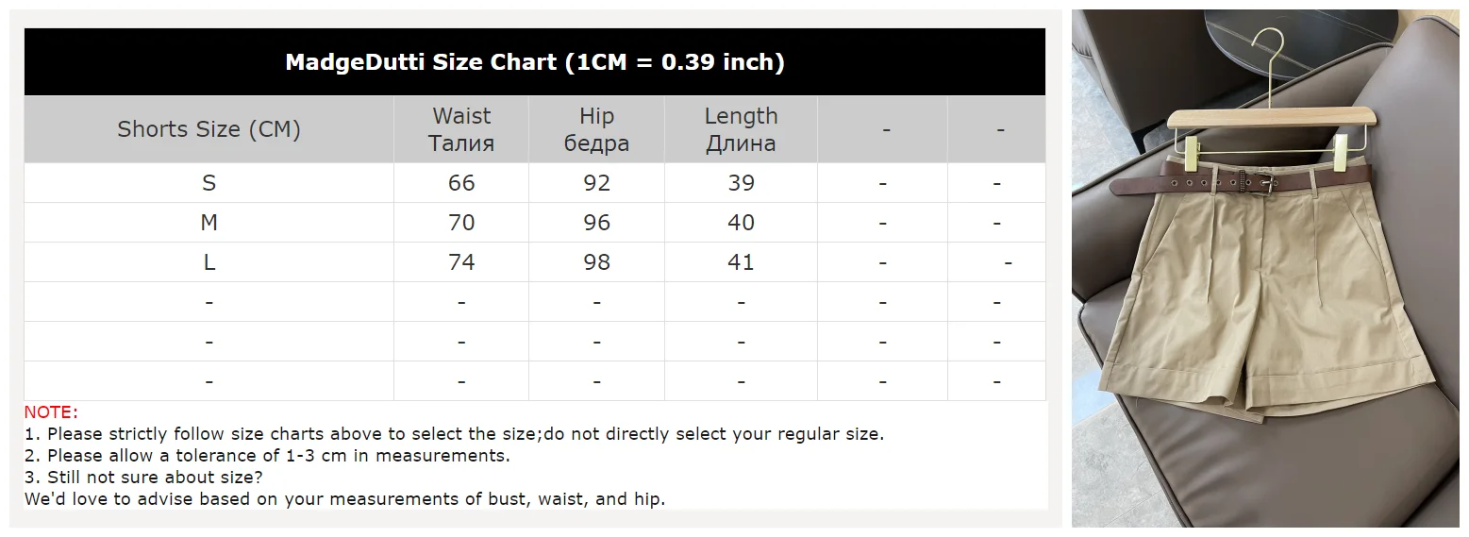The image size is (1469, 537).
Task: Click the length value 41 cell
Action: tap(741, 262)
